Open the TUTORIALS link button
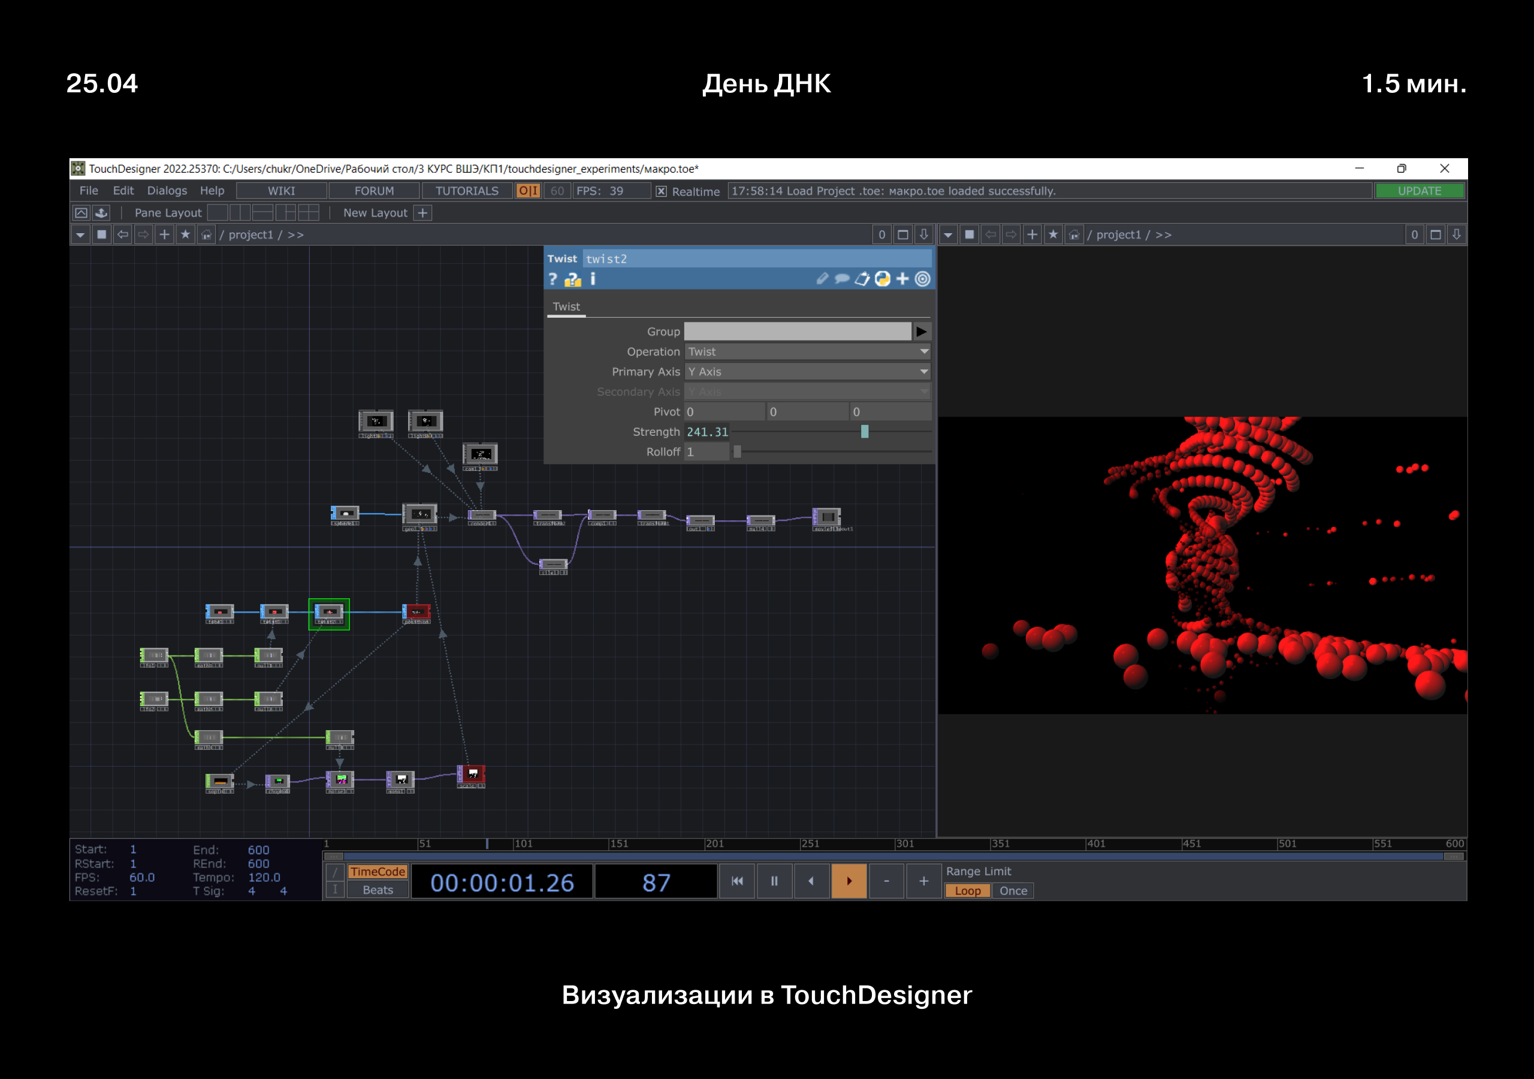Viewport: 1534px width, 1079px height. (x=466, y=191)
